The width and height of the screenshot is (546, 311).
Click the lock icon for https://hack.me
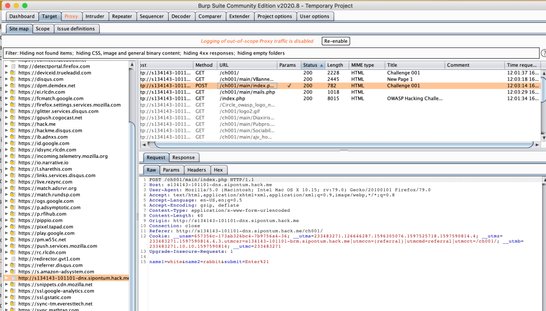(13, 124)
